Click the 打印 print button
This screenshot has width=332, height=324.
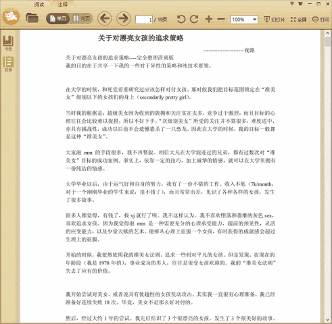[x=321, y=20]
